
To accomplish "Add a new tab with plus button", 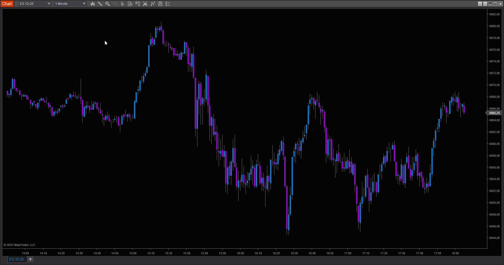I will (x=30, y=259).
